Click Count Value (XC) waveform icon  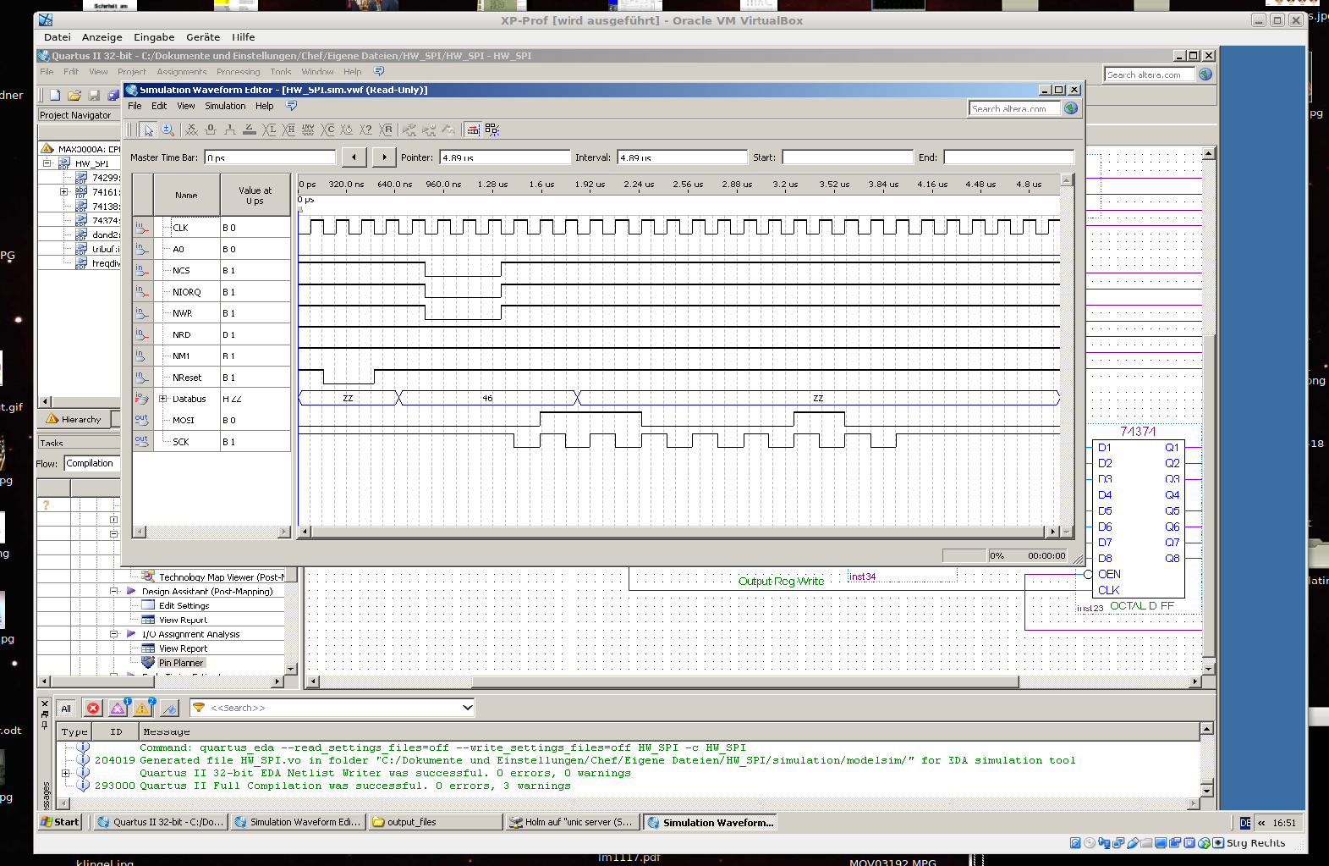(x=327, y=130)
